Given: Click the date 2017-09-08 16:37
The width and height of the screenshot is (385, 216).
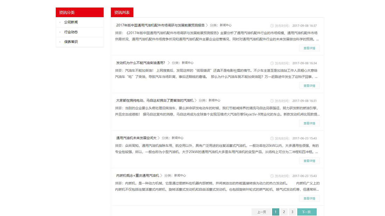Looking at the screenshot, I should pos(304,26).
